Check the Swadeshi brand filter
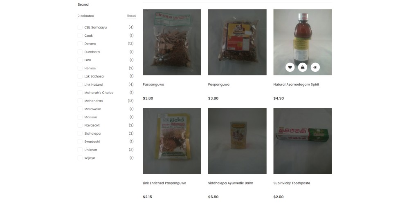 (80, 142)
